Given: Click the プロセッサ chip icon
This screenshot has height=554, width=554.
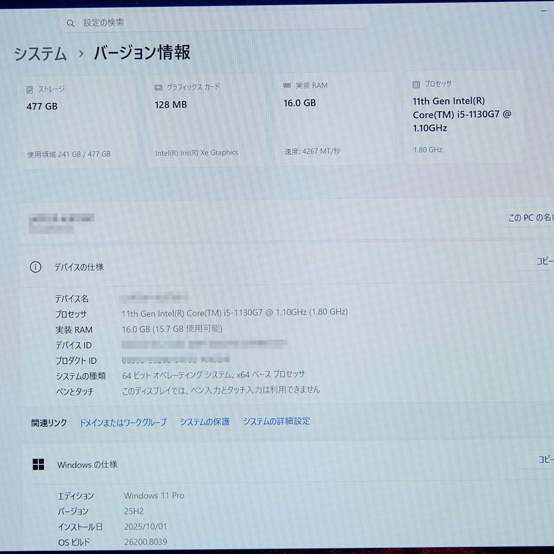Looking at the screenshot, I should [x=416, y=85].
